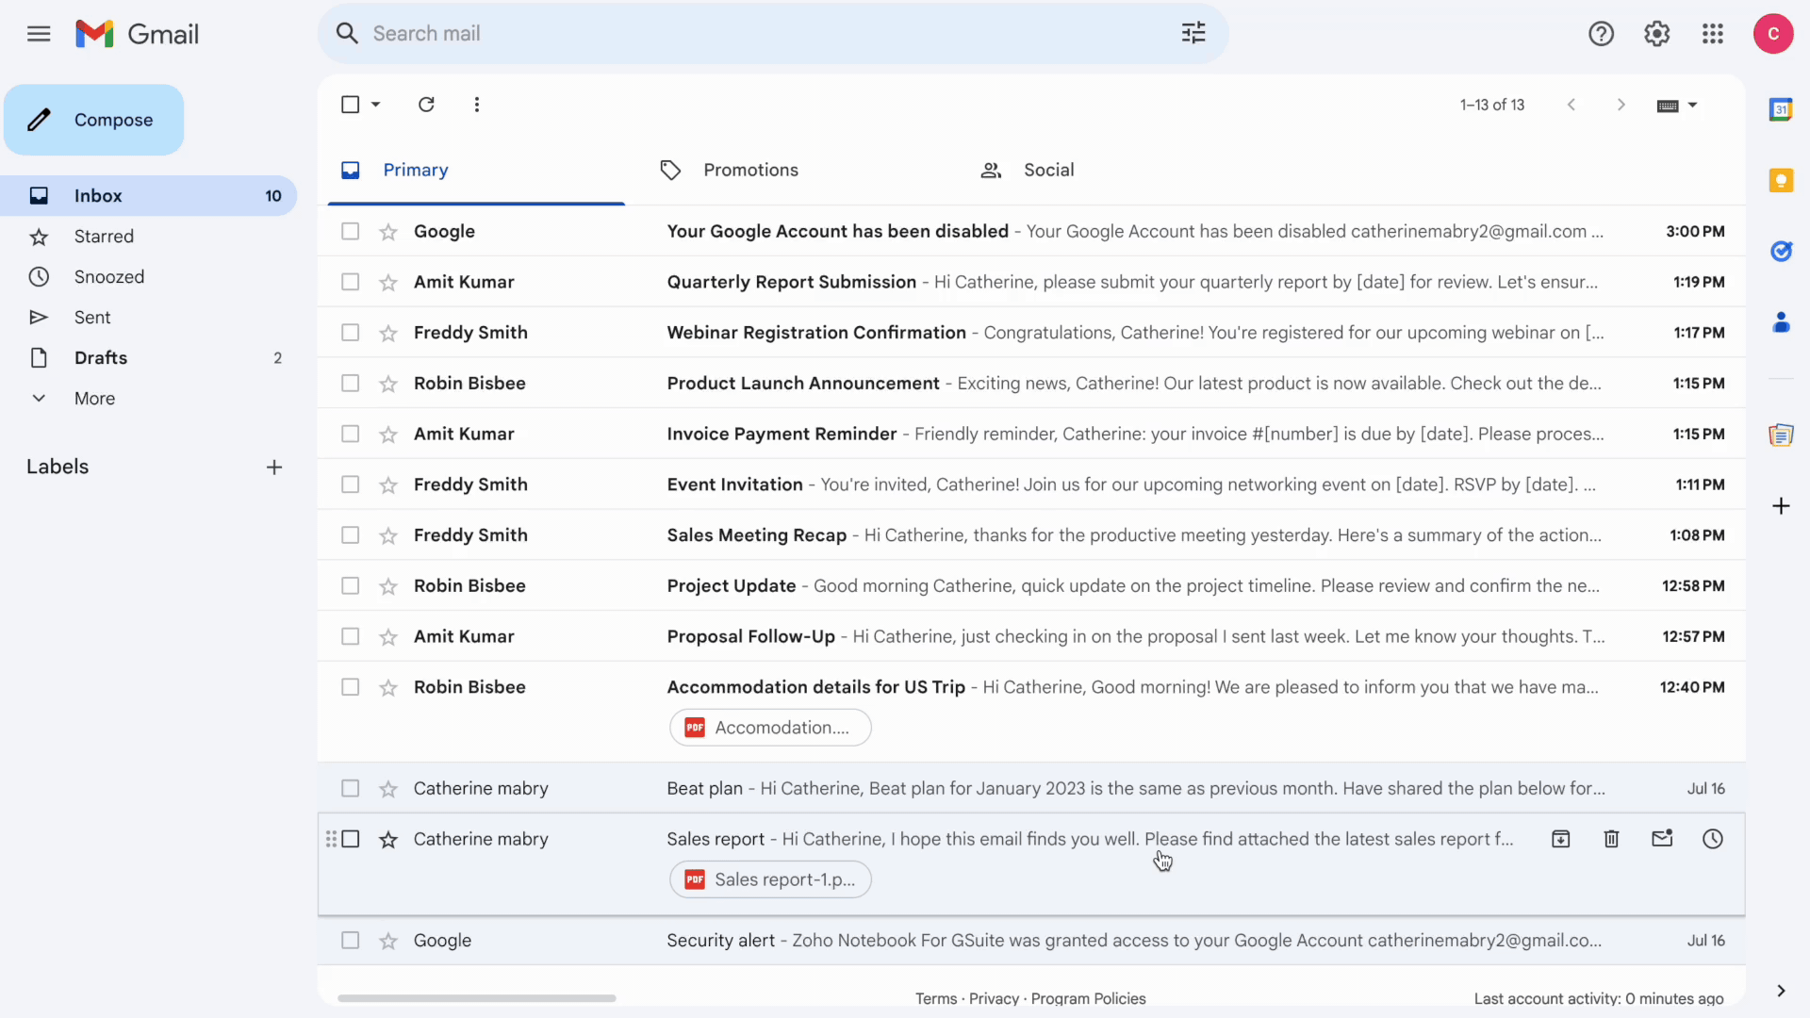Click the refresh mail icon
This screenshot has width=1810, height=1018.
click(x=426, y=105)
